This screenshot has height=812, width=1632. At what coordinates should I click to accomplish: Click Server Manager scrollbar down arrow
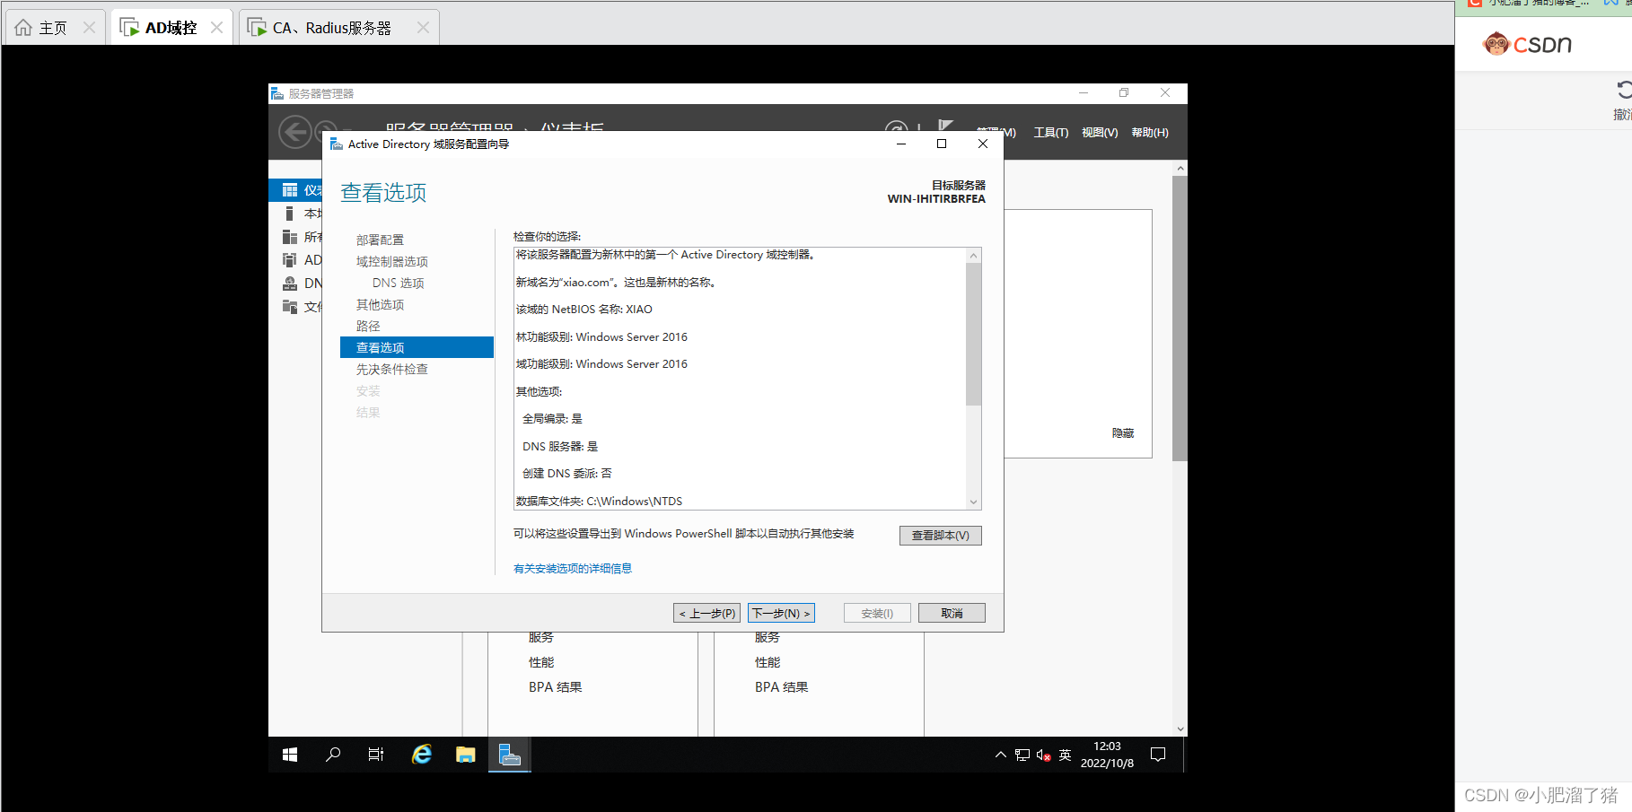[1180, 729]
